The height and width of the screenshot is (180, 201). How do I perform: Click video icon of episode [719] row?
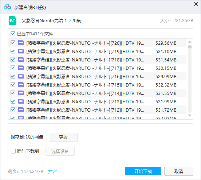(21, 51)
